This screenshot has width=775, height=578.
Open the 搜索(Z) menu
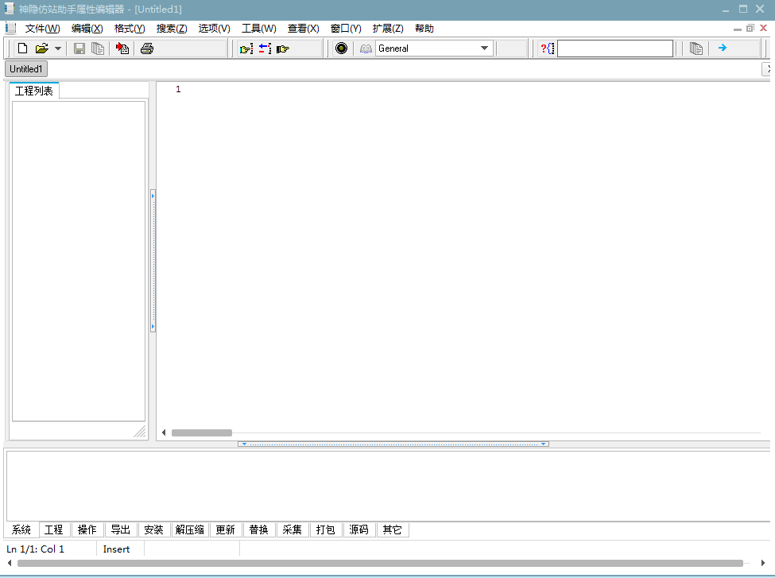point(172,29)
